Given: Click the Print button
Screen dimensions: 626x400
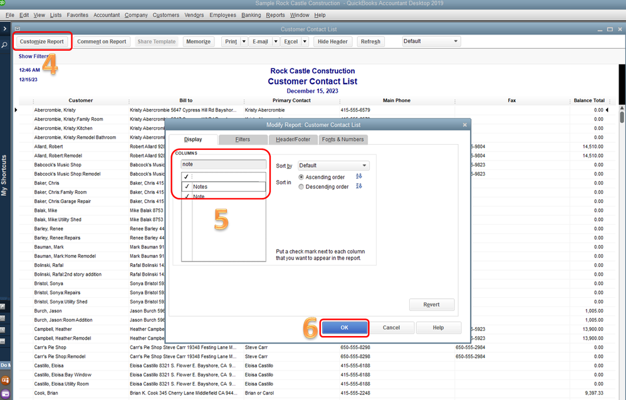Looking at the screenshot, I should point(231,41).
